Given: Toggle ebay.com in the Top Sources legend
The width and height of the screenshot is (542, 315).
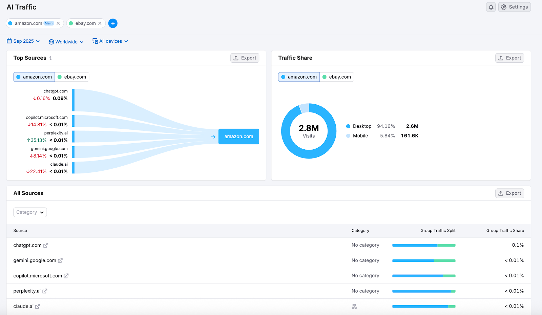Looking at the screenshot, I should tap(72, 77).
